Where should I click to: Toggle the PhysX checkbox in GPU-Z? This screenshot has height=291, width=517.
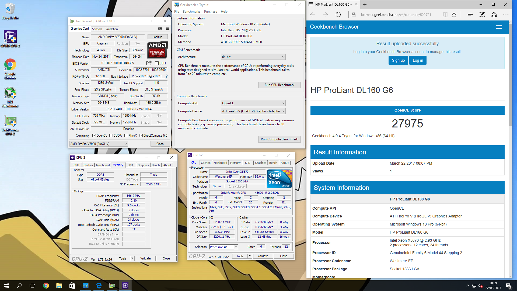(126, 136)
